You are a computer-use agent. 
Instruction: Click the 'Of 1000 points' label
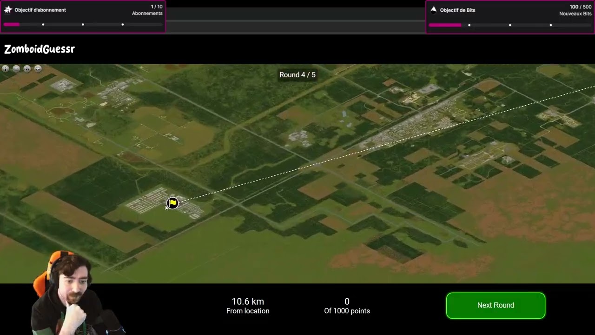pos(347,311)
